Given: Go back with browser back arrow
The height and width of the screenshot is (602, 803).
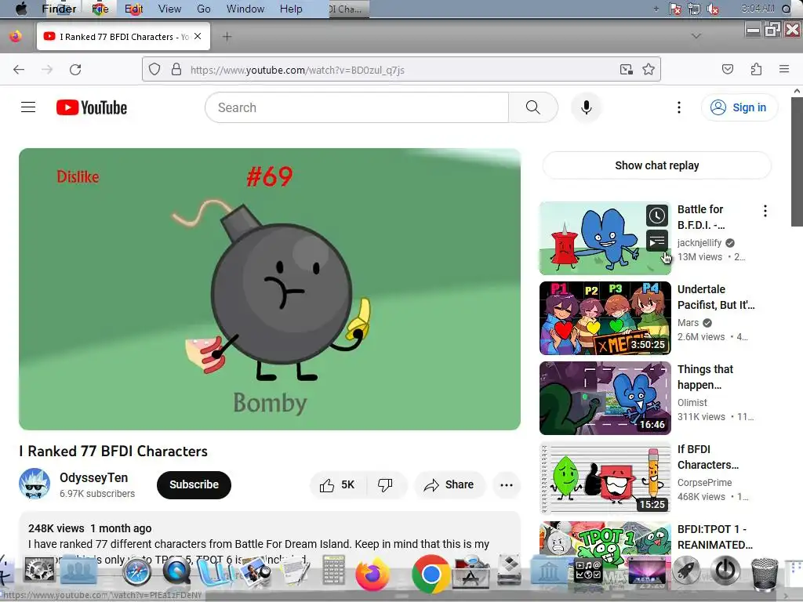Looking at the screenshot, I should (x=19, y=70).
